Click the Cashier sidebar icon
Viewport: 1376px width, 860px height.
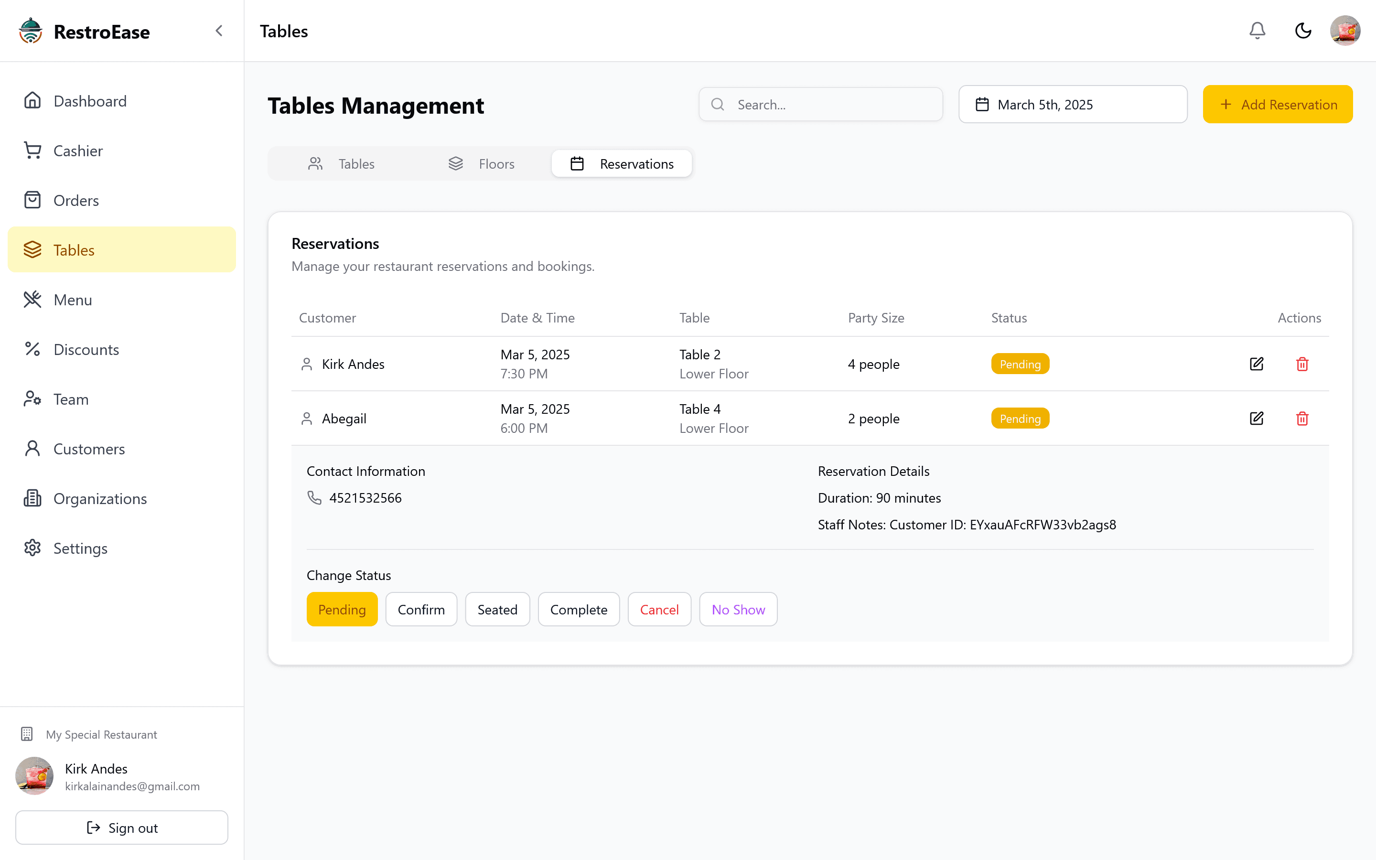(x=32, y=150)
